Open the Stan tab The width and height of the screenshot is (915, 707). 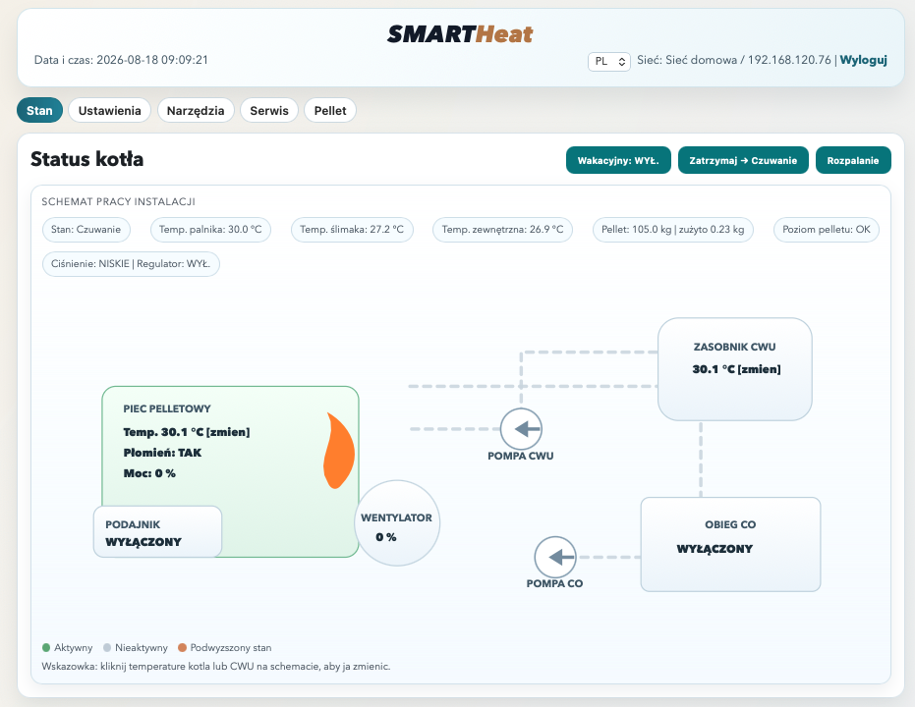39,110
